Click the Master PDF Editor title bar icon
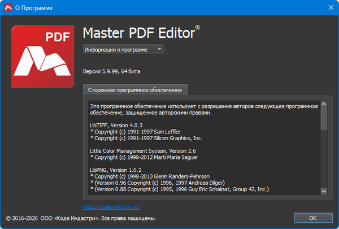The image size is (339, 229). [x=8, y=7]
